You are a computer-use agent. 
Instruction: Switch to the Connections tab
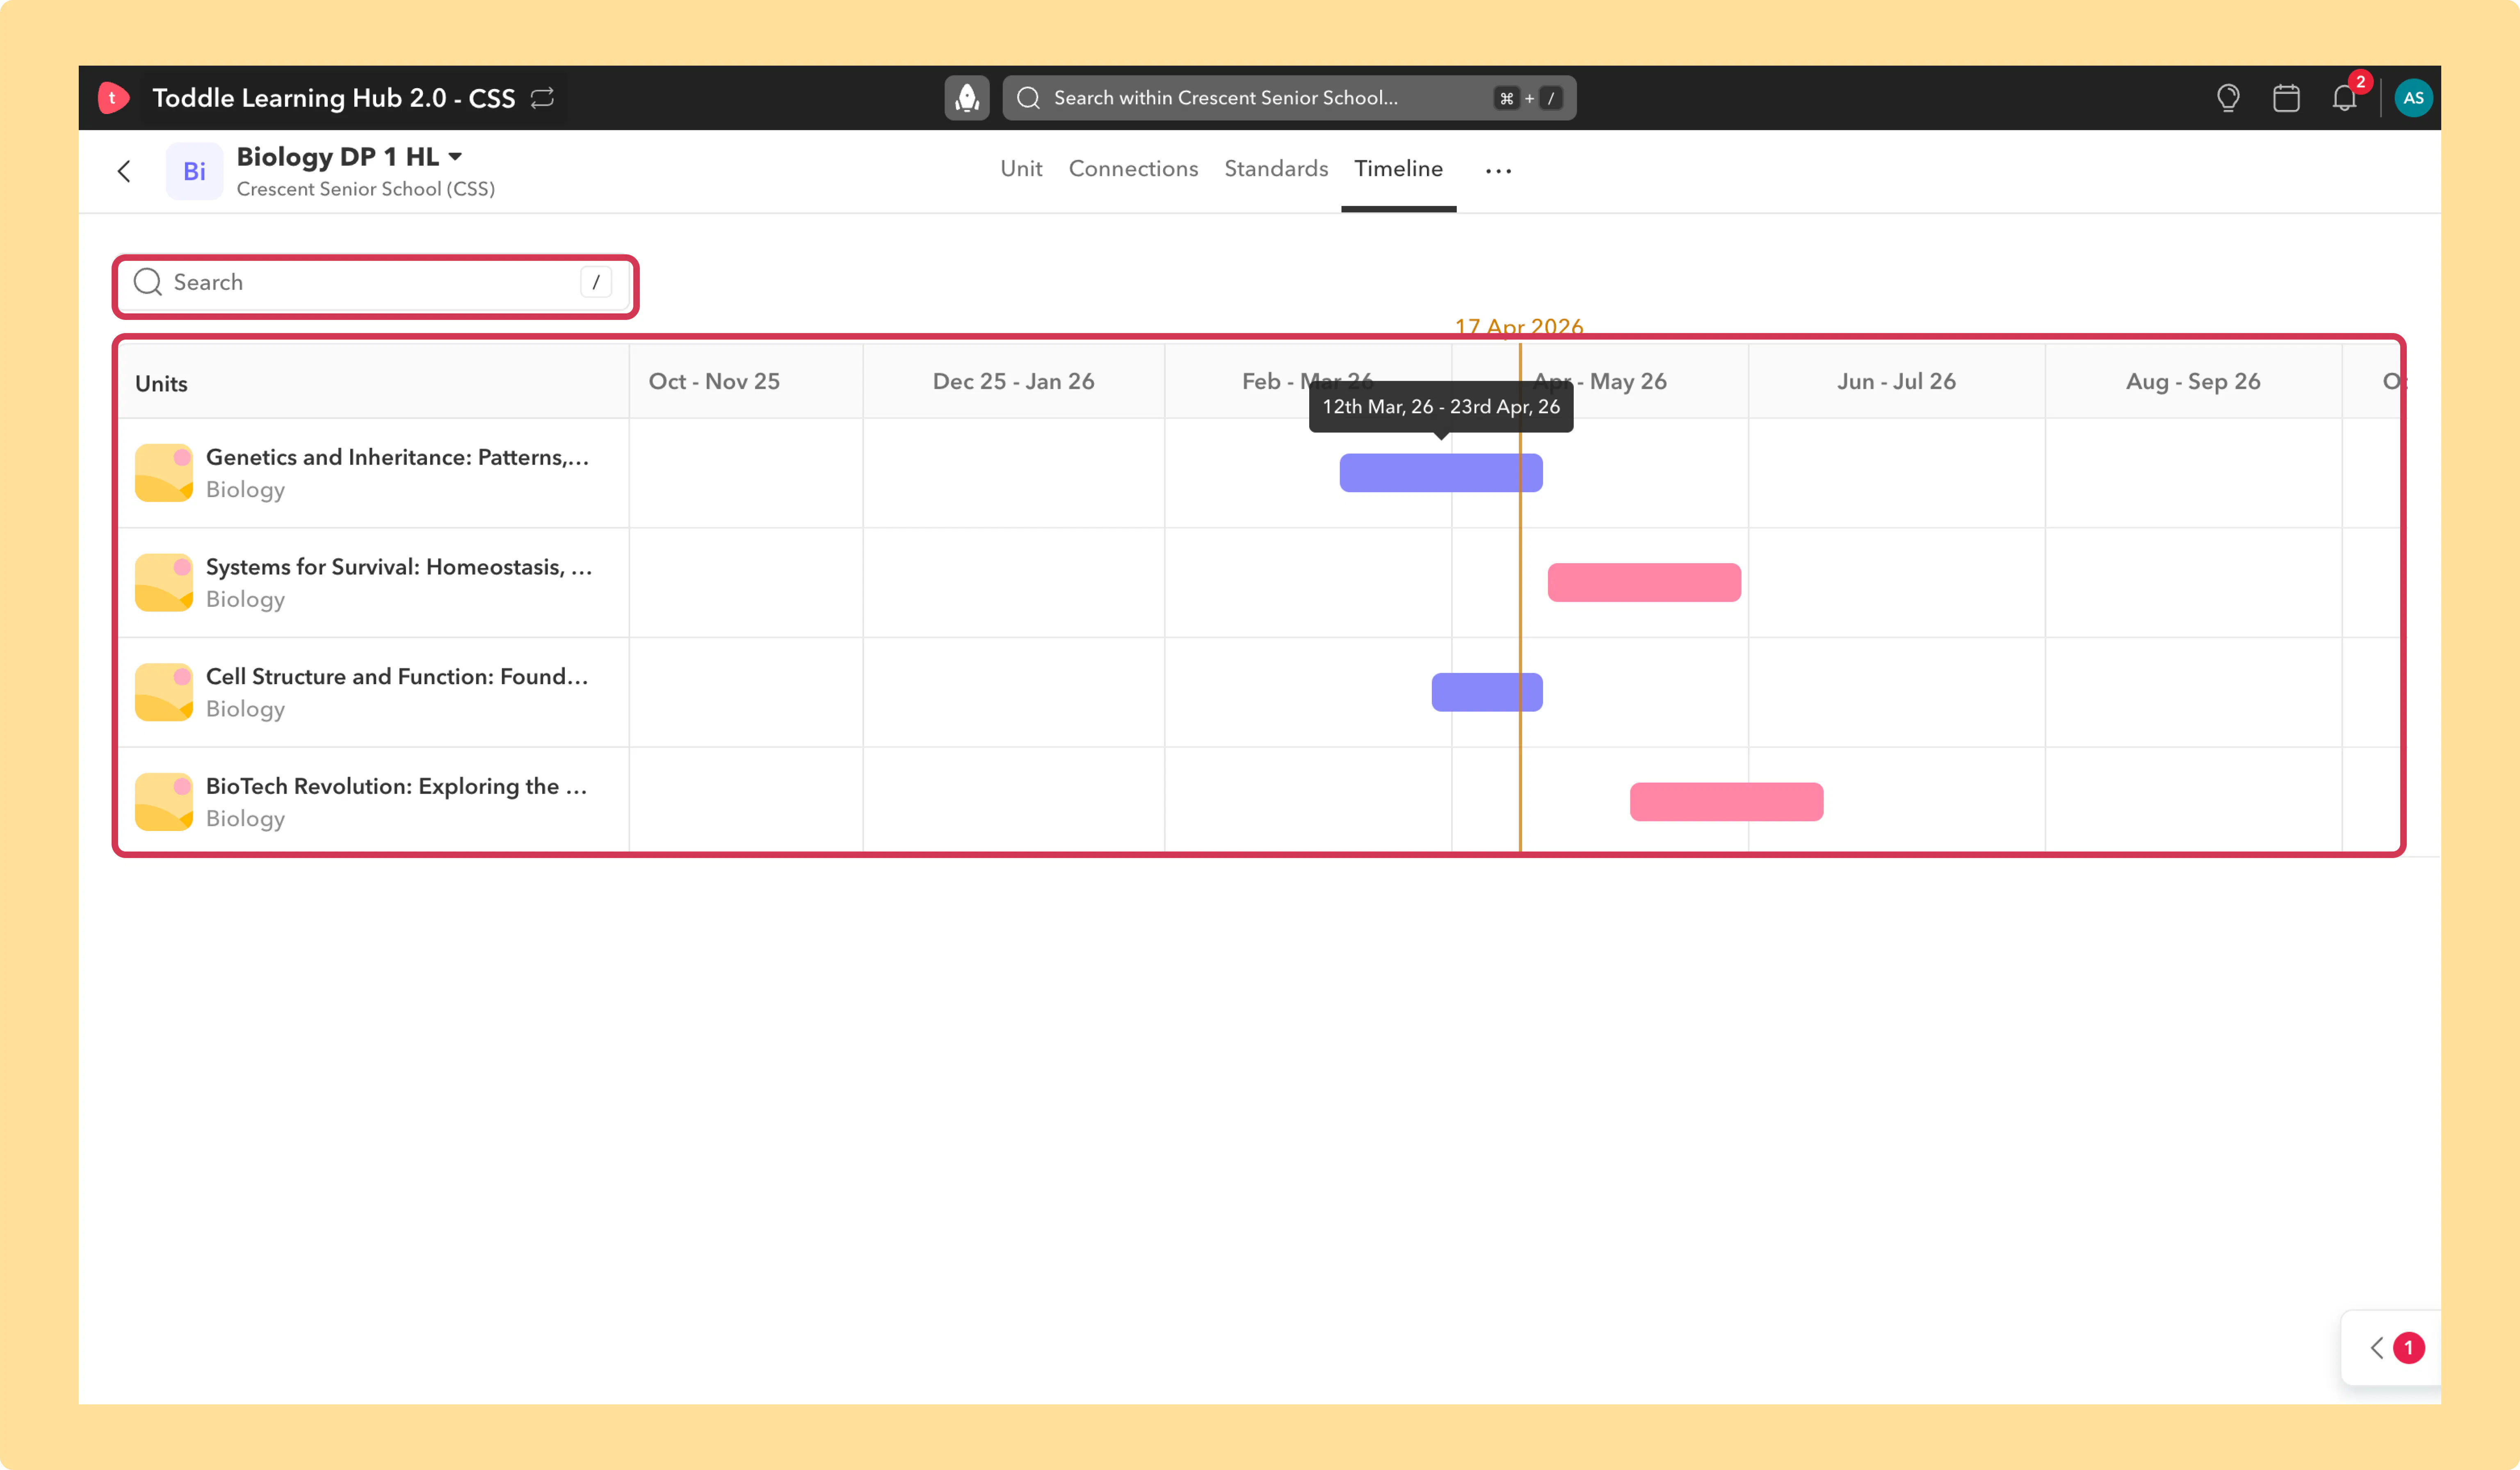pyautogui.click(x=1133, y=169)
